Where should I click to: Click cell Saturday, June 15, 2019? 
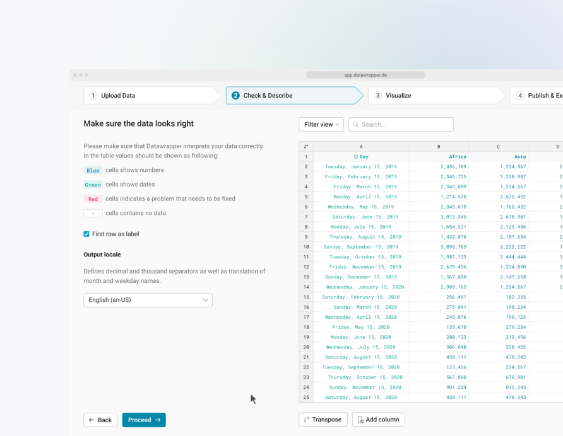coord(361,217)
